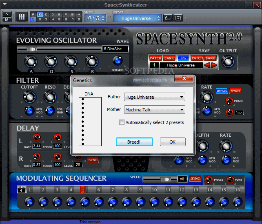Click the LOAD PATCH button

pyautogui.click(x=155, y=58)
